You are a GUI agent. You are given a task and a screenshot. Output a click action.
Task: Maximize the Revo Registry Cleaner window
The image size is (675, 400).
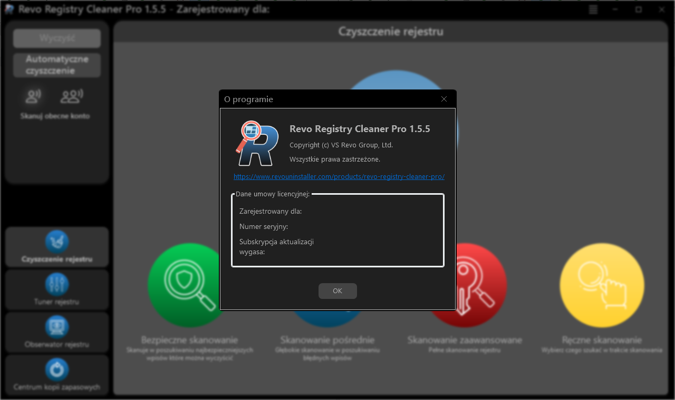tap(639, 9)
